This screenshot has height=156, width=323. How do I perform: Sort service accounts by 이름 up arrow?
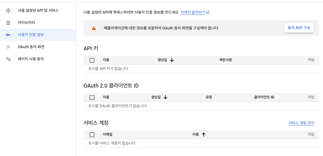204,134
